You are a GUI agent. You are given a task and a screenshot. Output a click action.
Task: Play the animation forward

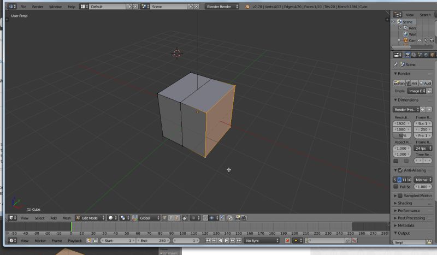click(226, 240)
